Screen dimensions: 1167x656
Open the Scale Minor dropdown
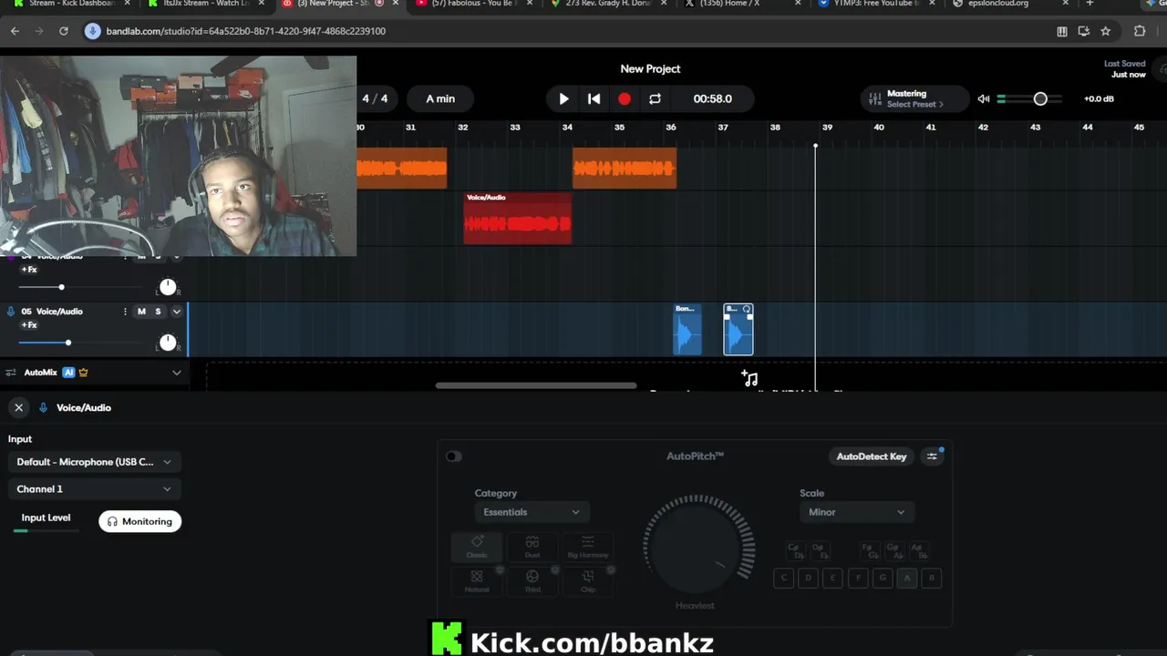point(855,512)
